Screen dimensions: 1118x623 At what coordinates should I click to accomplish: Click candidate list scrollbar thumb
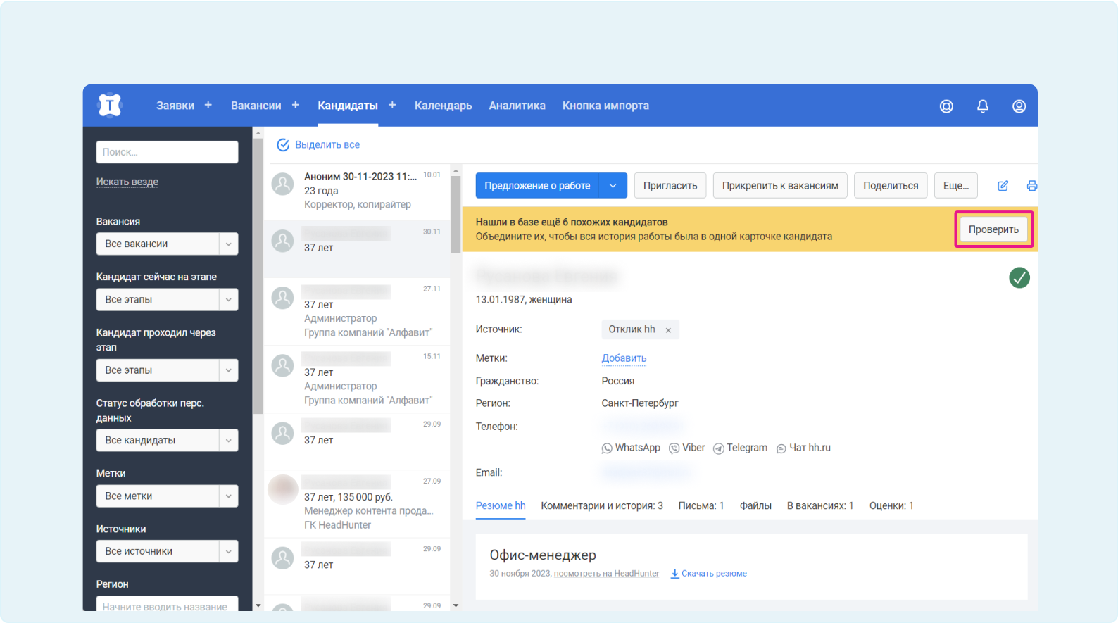(x=456, y=214)
